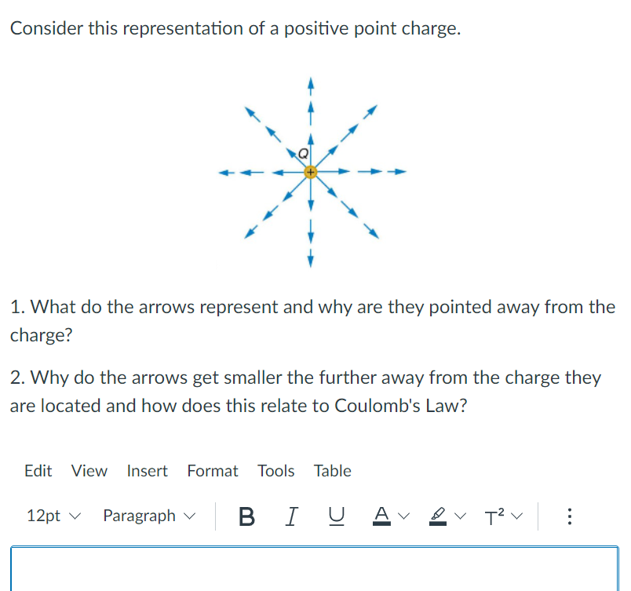Open the Tools menu
The image size is (631, 591).
(x=275, y=471)
